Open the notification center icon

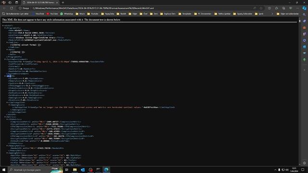[303, 170]
